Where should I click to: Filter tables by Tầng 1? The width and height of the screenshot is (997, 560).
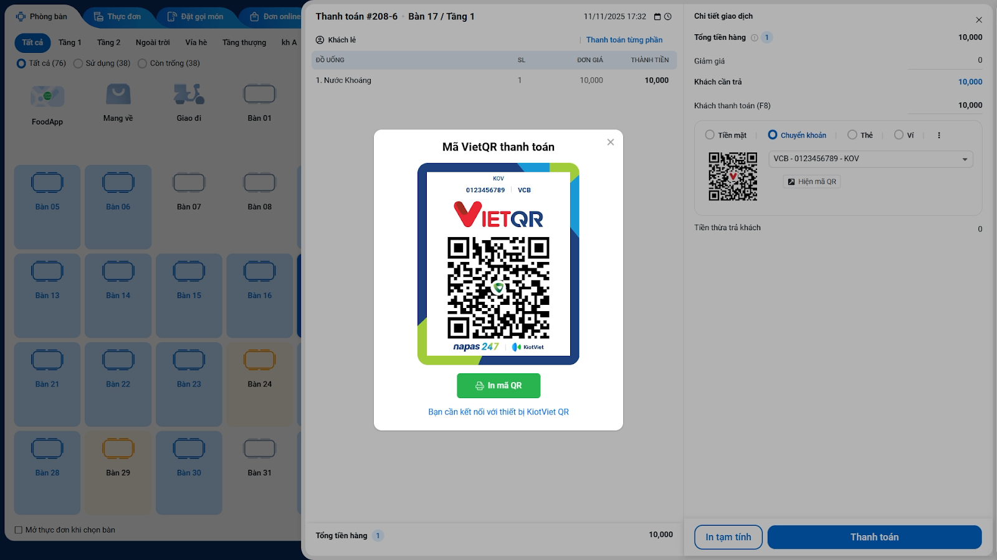tap(70, 42)
